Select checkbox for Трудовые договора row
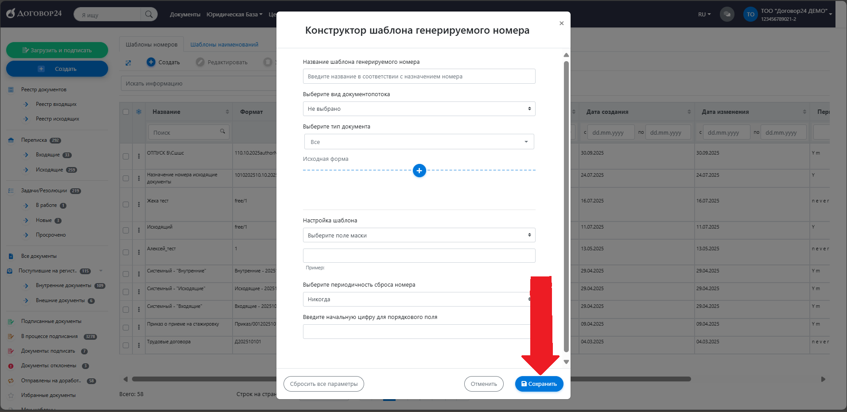The width and height of the screenshot is (847, 412). [x=126, y=345]
